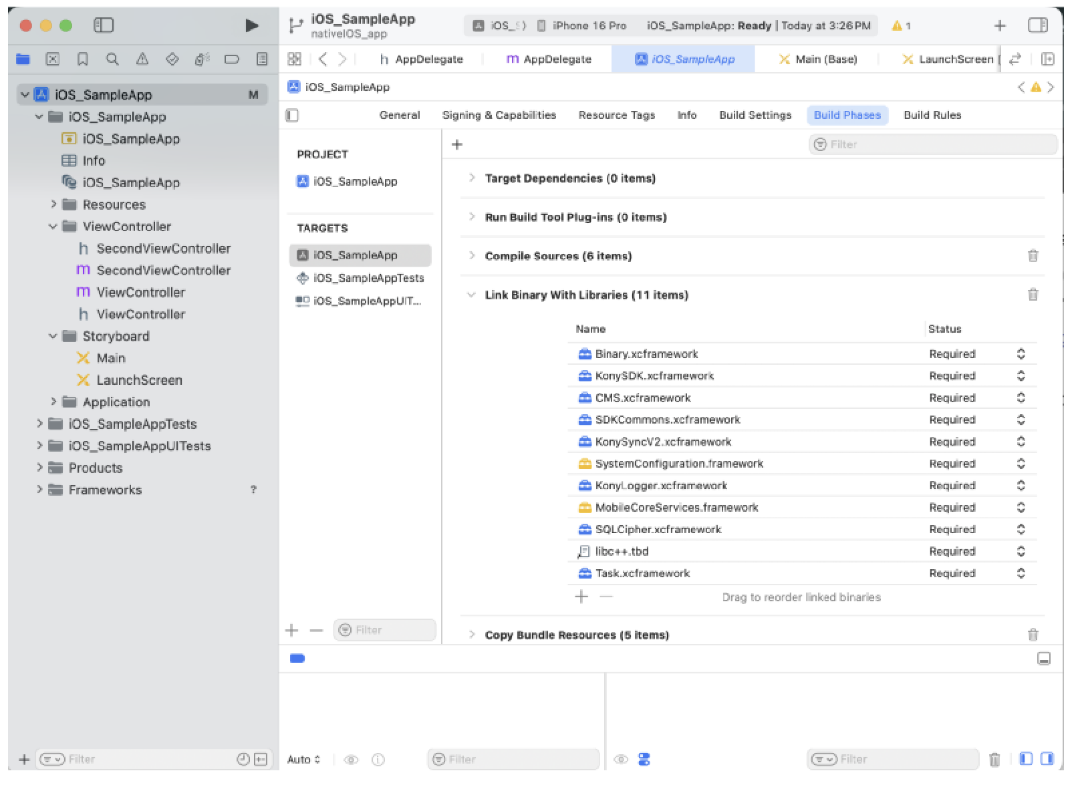Open the related items grid menu
1080x787 pixels.
point(294,59)
